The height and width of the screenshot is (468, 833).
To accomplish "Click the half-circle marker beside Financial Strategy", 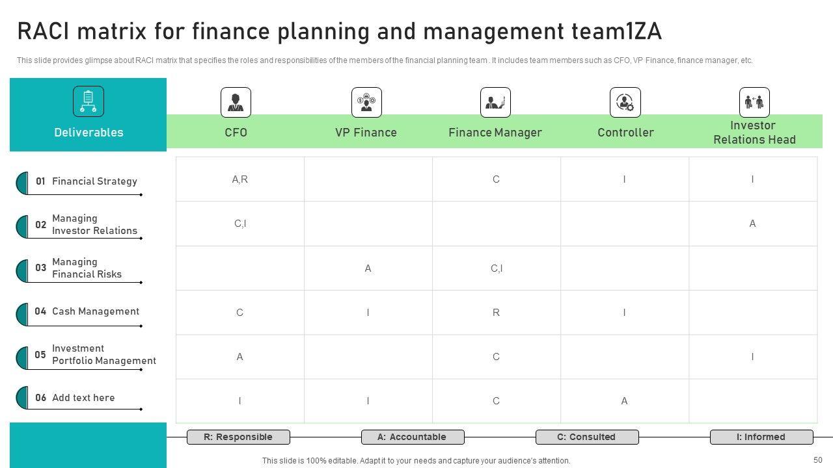I will pyautogui.click(x=22, y=183).
